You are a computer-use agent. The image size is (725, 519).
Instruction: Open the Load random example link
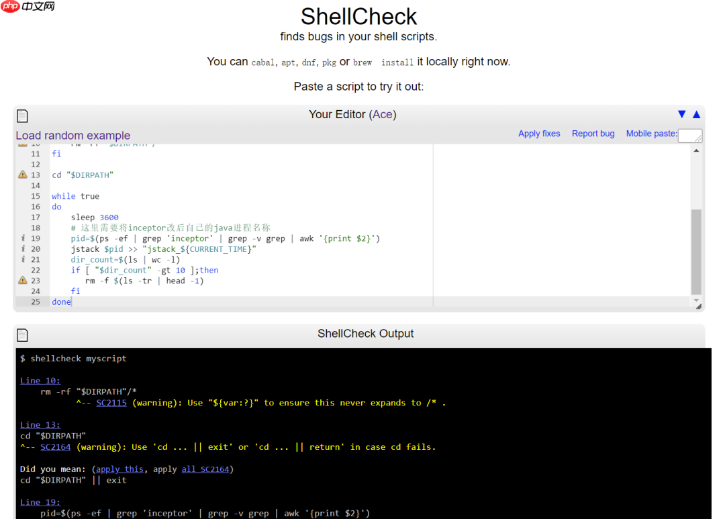tap(73, 136)
